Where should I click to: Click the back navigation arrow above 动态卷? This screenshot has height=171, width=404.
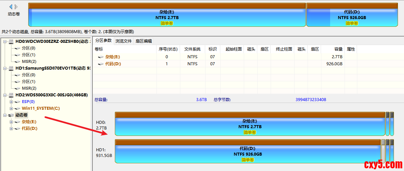(x=11, y=7)
